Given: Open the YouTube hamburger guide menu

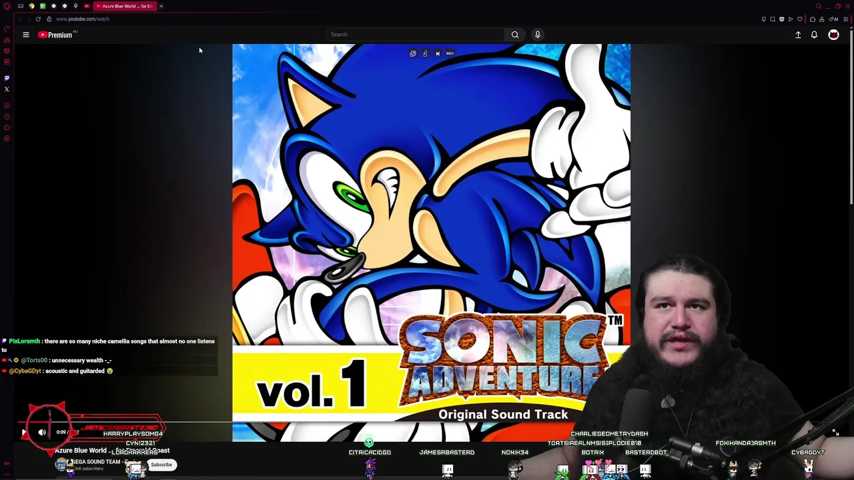Looking at the screenshot, I should [26, 35].
